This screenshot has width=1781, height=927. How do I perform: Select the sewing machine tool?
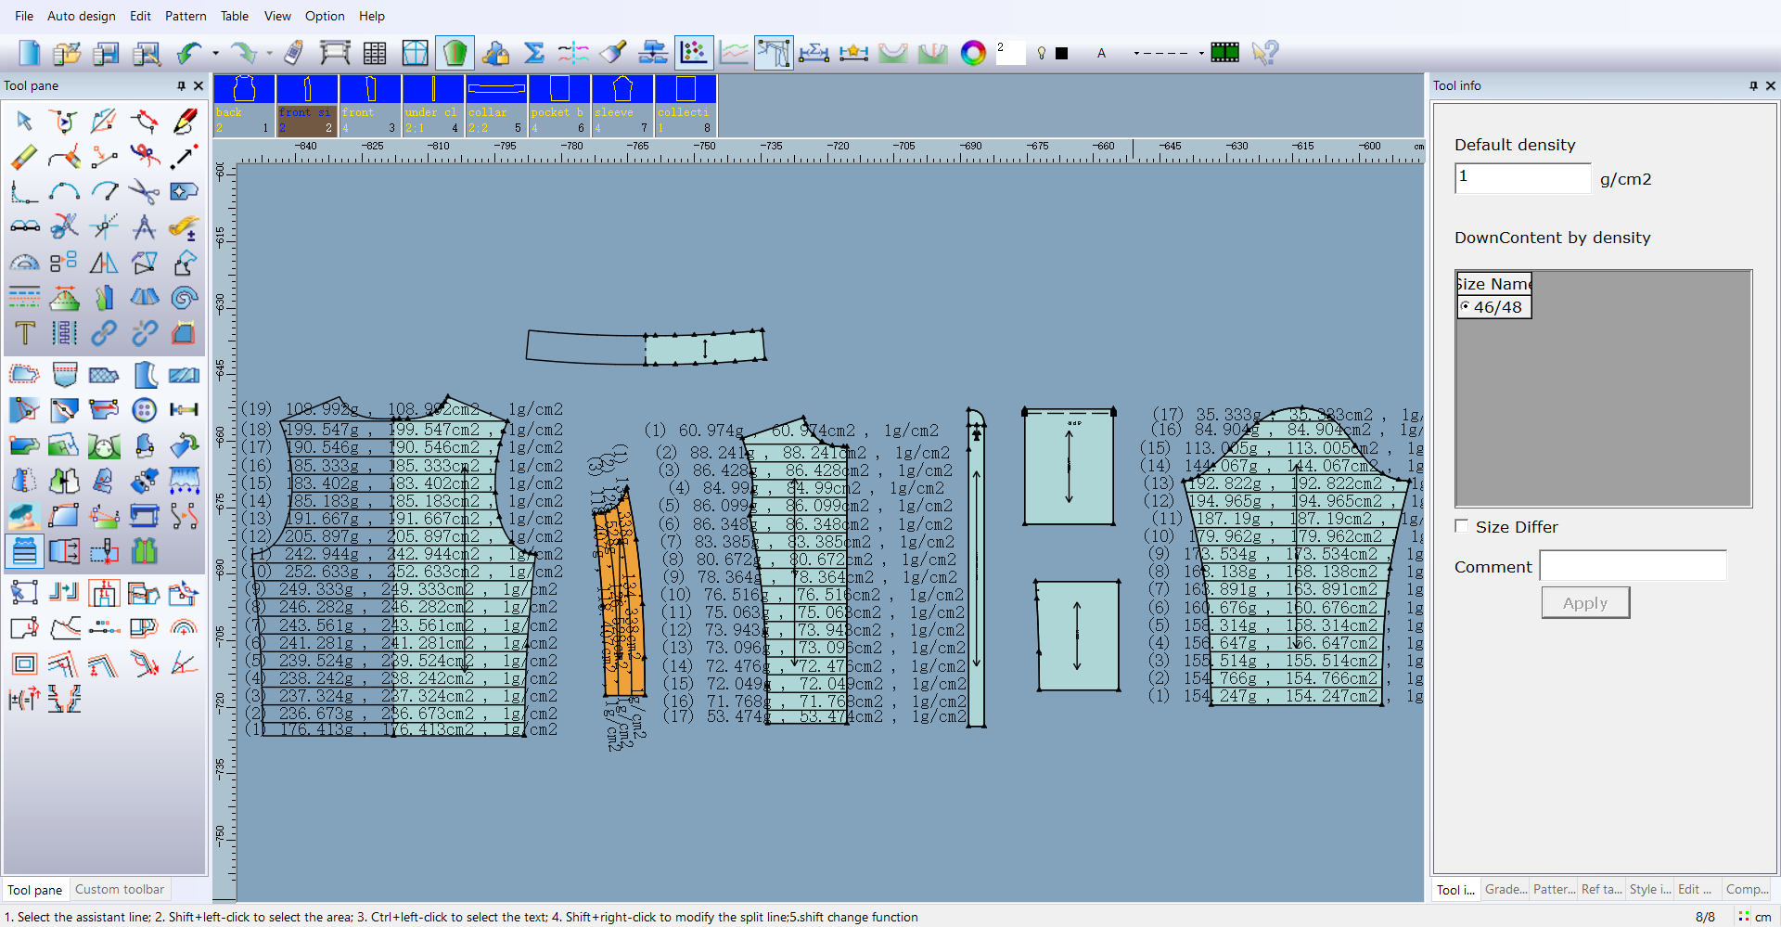point(144,516)
